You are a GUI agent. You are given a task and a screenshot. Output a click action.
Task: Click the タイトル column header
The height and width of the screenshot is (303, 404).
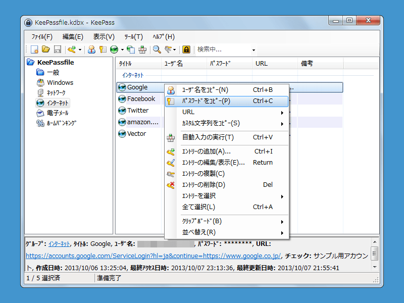pos(138,64)
